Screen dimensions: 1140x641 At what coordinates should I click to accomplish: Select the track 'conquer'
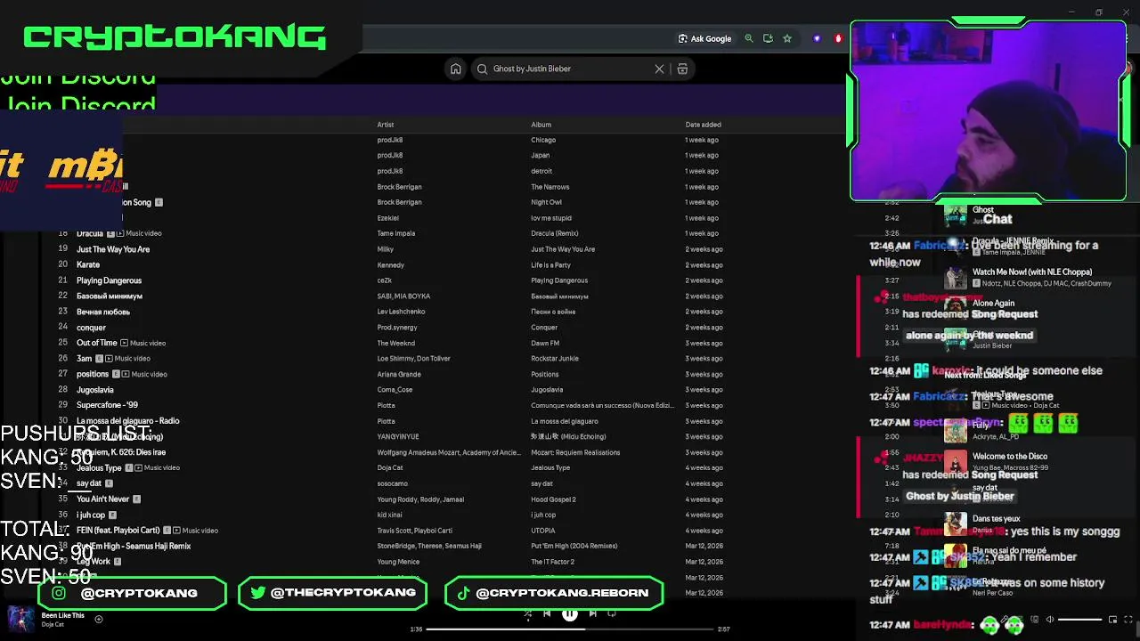(x=91, y=327)
